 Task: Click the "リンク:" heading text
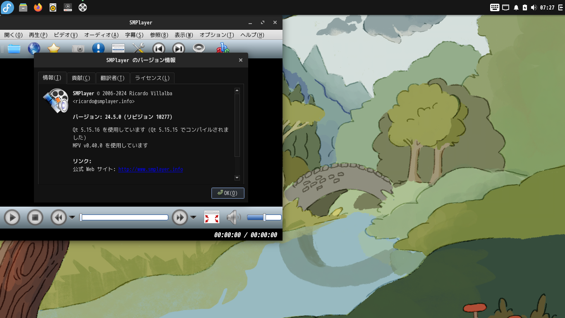[82, 161]
